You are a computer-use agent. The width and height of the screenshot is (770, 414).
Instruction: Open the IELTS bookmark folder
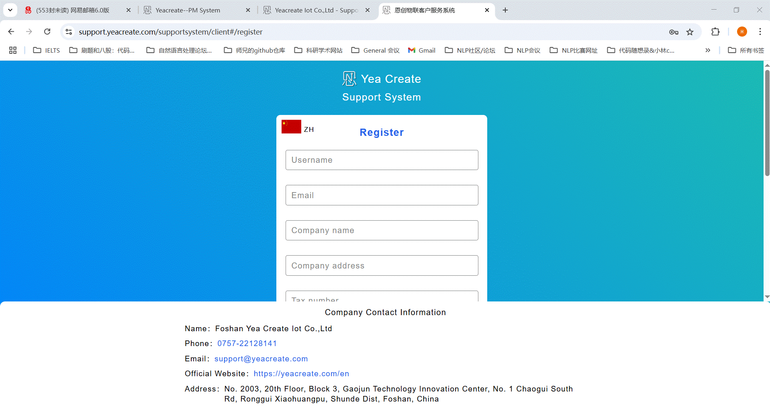pyautogui.click(x=47, y=50)
